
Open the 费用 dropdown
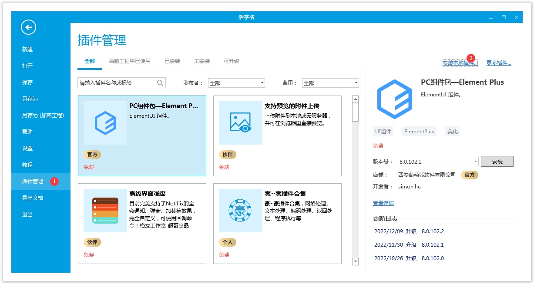[330, 83]
